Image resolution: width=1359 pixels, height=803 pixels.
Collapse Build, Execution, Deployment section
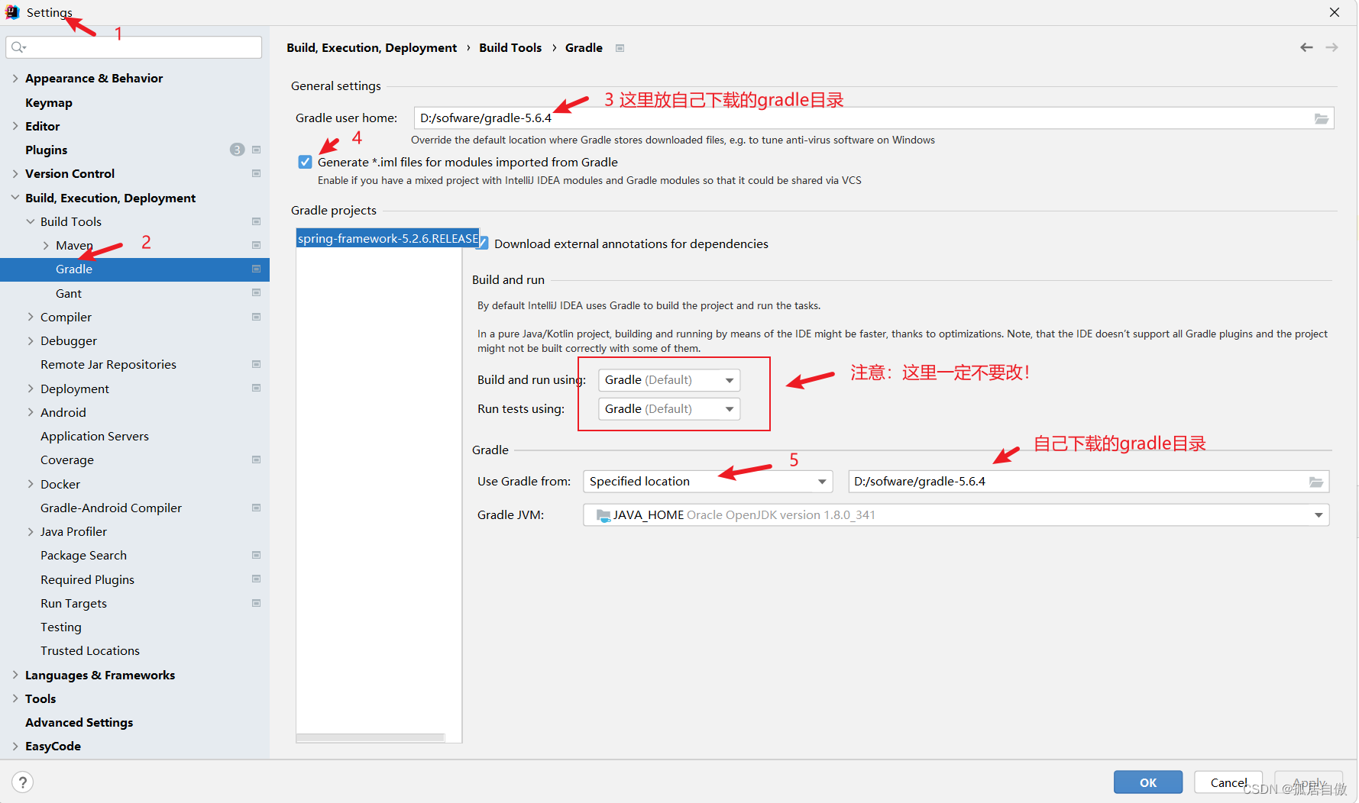point(15,198)
